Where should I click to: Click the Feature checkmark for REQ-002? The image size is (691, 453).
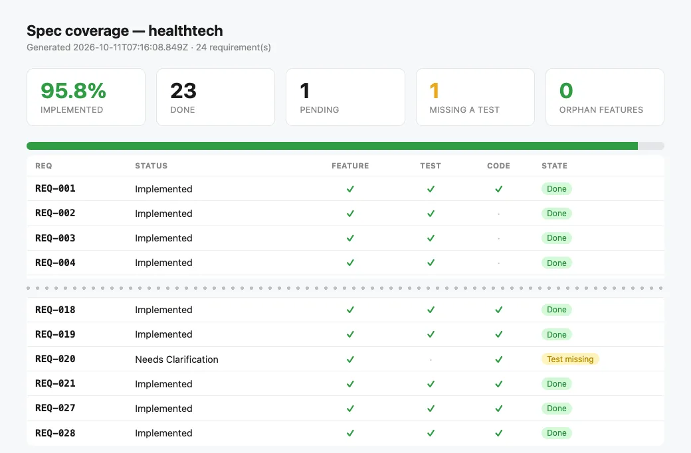[x=350, y=214]
